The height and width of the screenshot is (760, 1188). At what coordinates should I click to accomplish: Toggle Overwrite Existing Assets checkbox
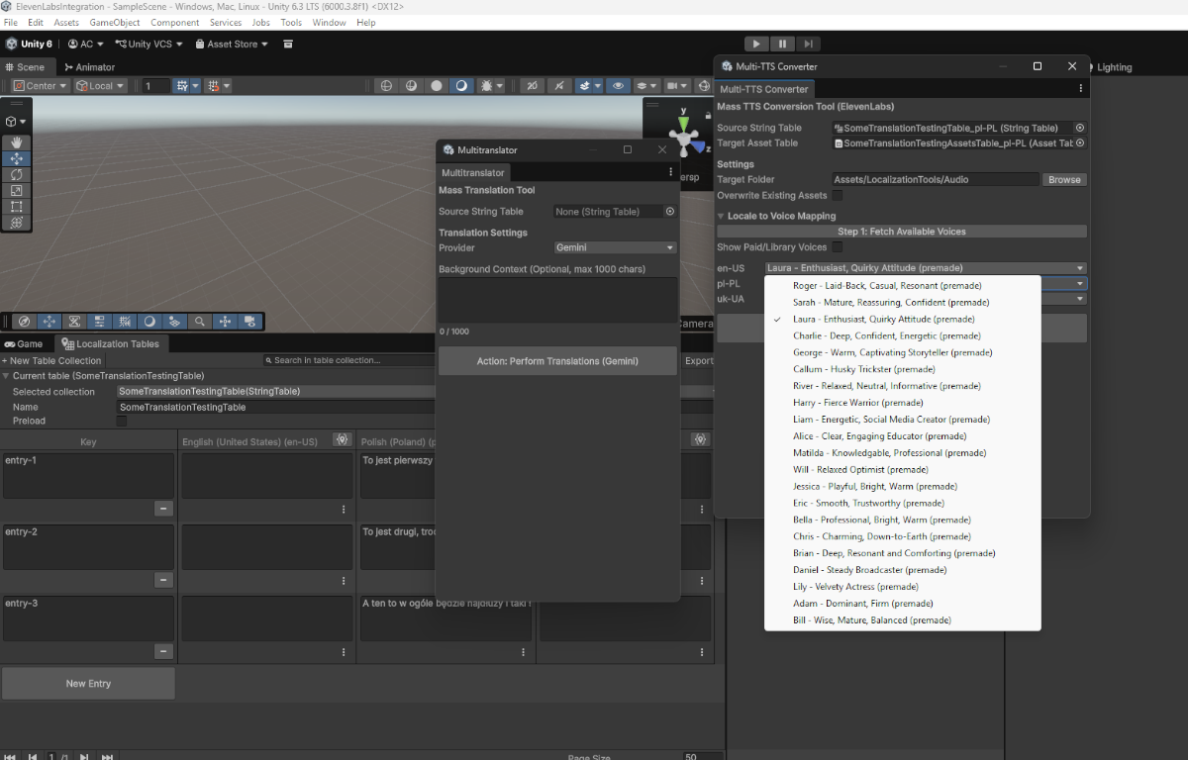point(838,196)
